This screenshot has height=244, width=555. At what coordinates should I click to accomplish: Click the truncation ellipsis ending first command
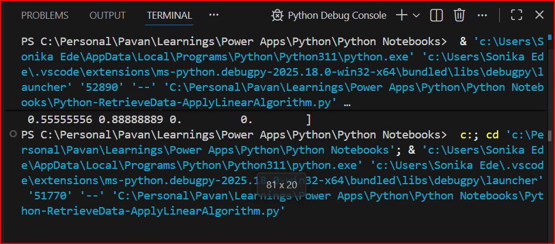pos(348,103)
